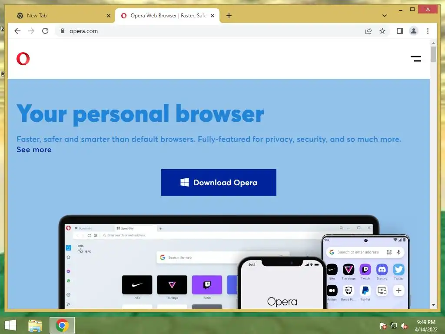Click the Twitch tile in laptop mockup
The height and width of the screenshot is (334, 445).
point(207,285)
